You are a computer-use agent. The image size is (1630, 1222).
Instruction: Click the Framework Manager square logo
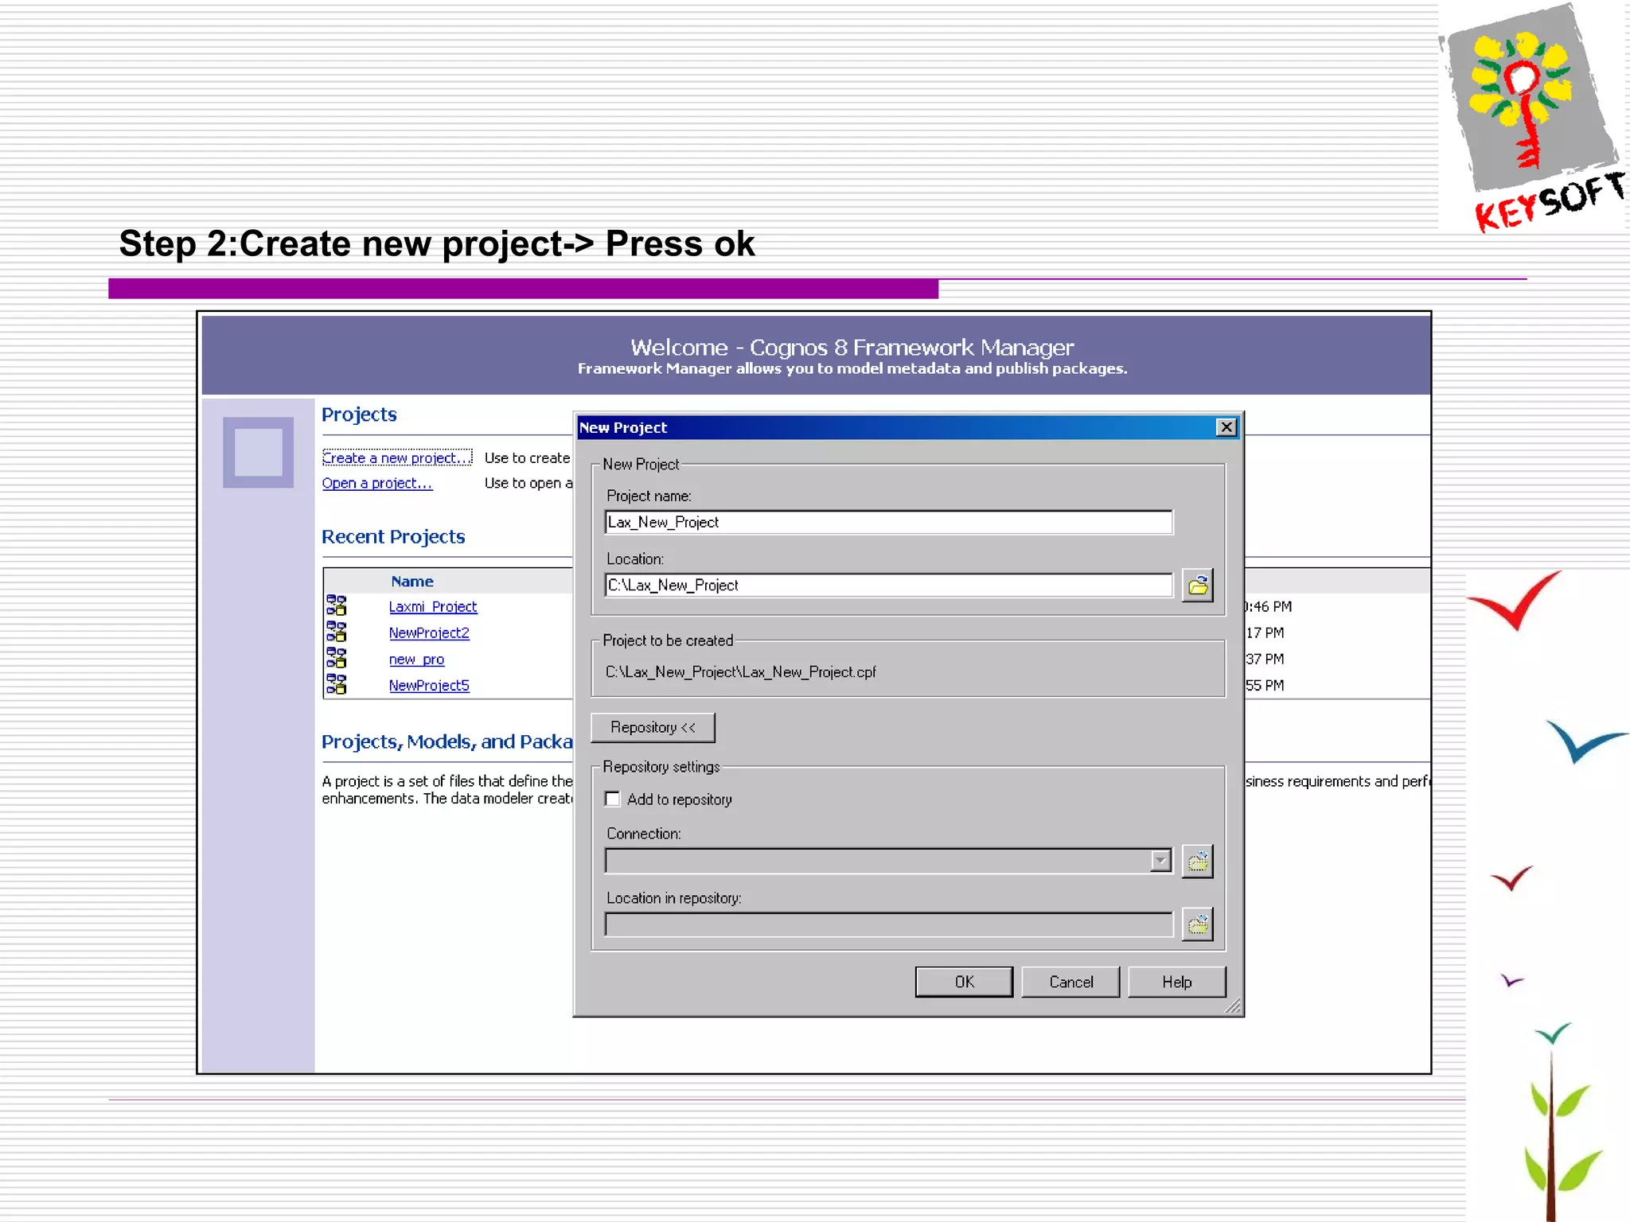pos(258,452)
